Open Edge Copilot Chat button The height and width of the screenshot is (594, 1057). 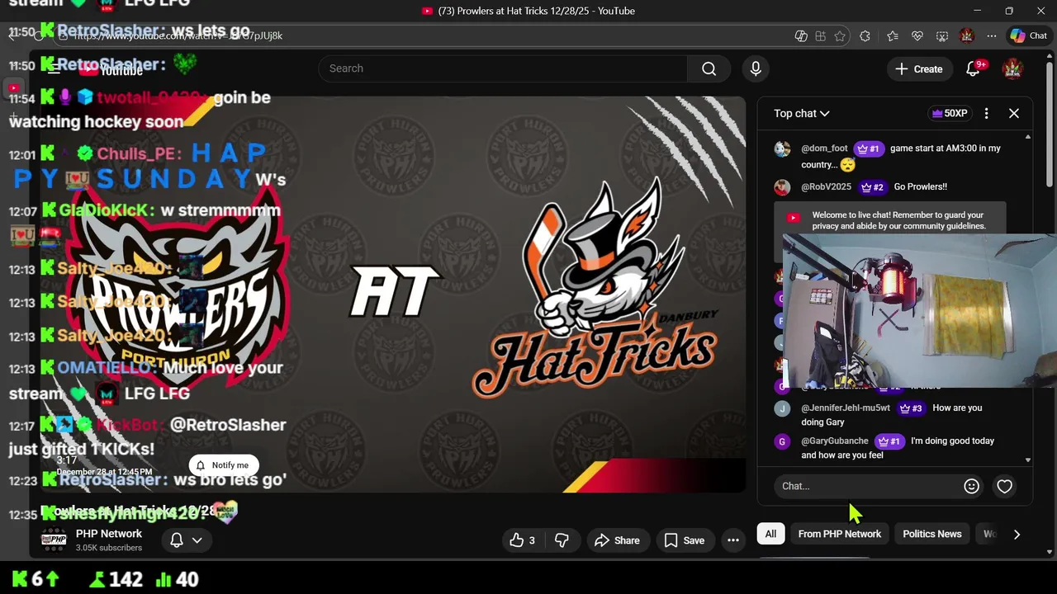[x=1028, y=35]
